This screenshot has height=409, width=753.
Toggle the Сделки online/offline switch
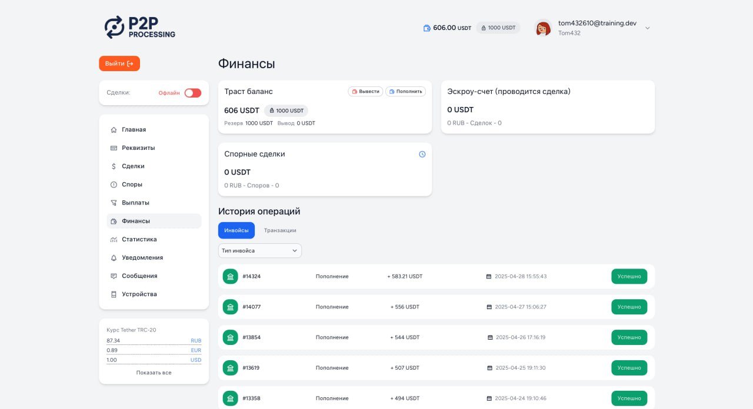[192, 93]
